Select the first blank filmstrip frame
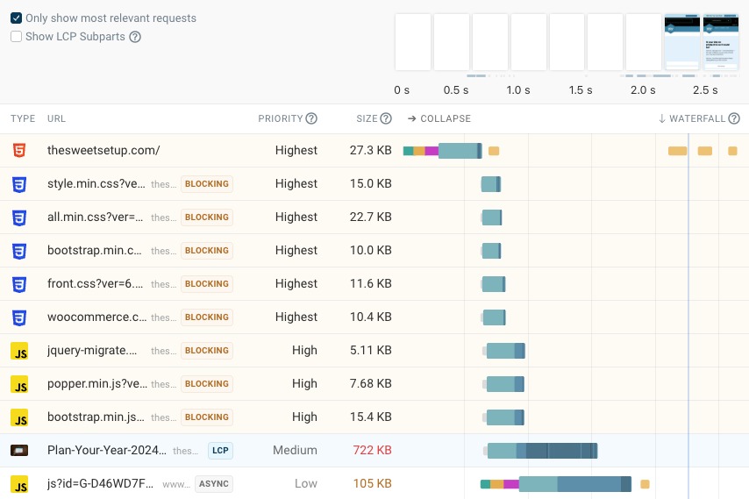Image resolution: width=749 pixels, height=499 pixels. (413, 42)
